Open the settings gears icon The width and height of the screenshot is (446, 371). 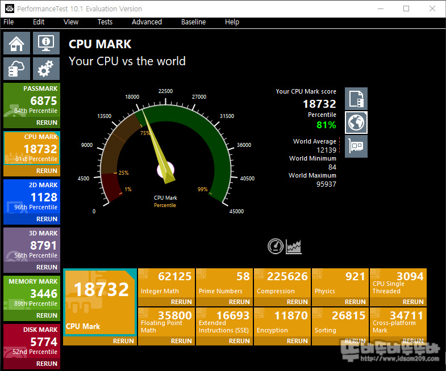[x=46, y=69]
